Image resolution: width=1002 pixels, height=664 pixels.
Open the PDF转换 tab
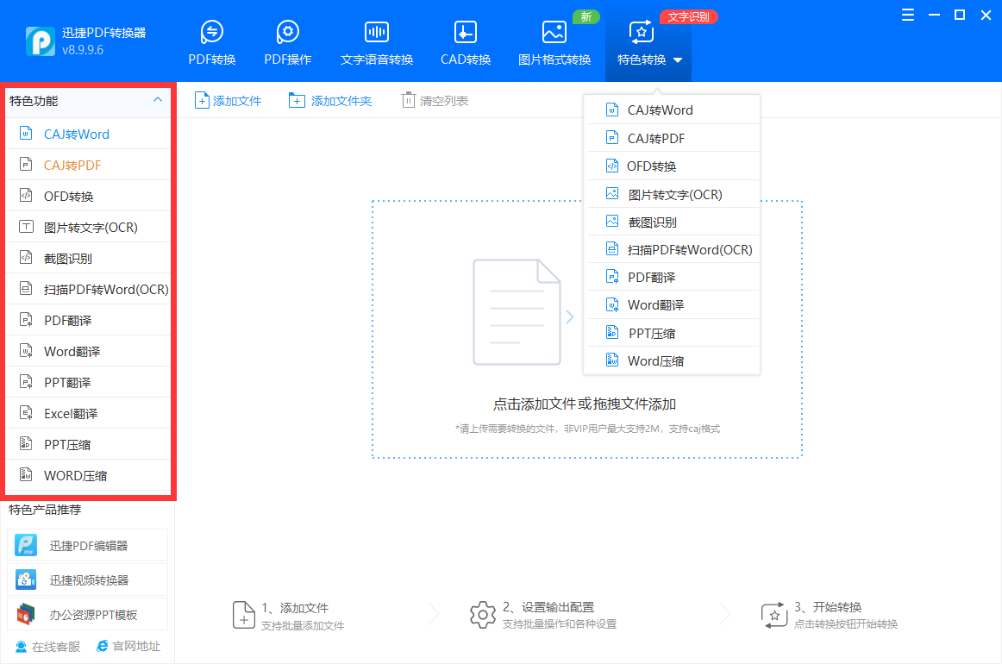(211, 42)
